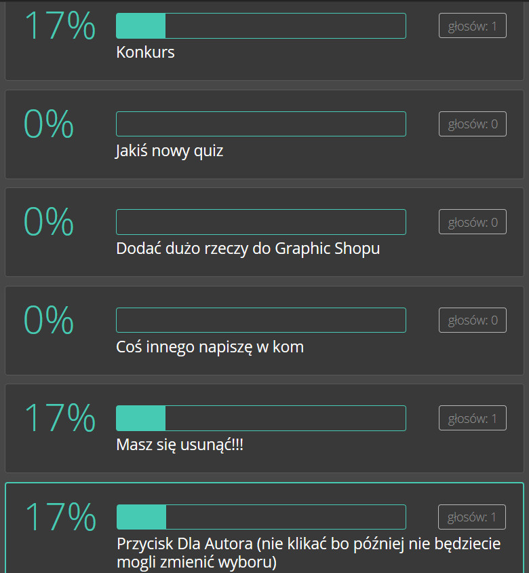The height and width of the screenshot is (573, 529).
Task: Select the Masz się usunąć!!! answer text
Action: tap(179, 445)
